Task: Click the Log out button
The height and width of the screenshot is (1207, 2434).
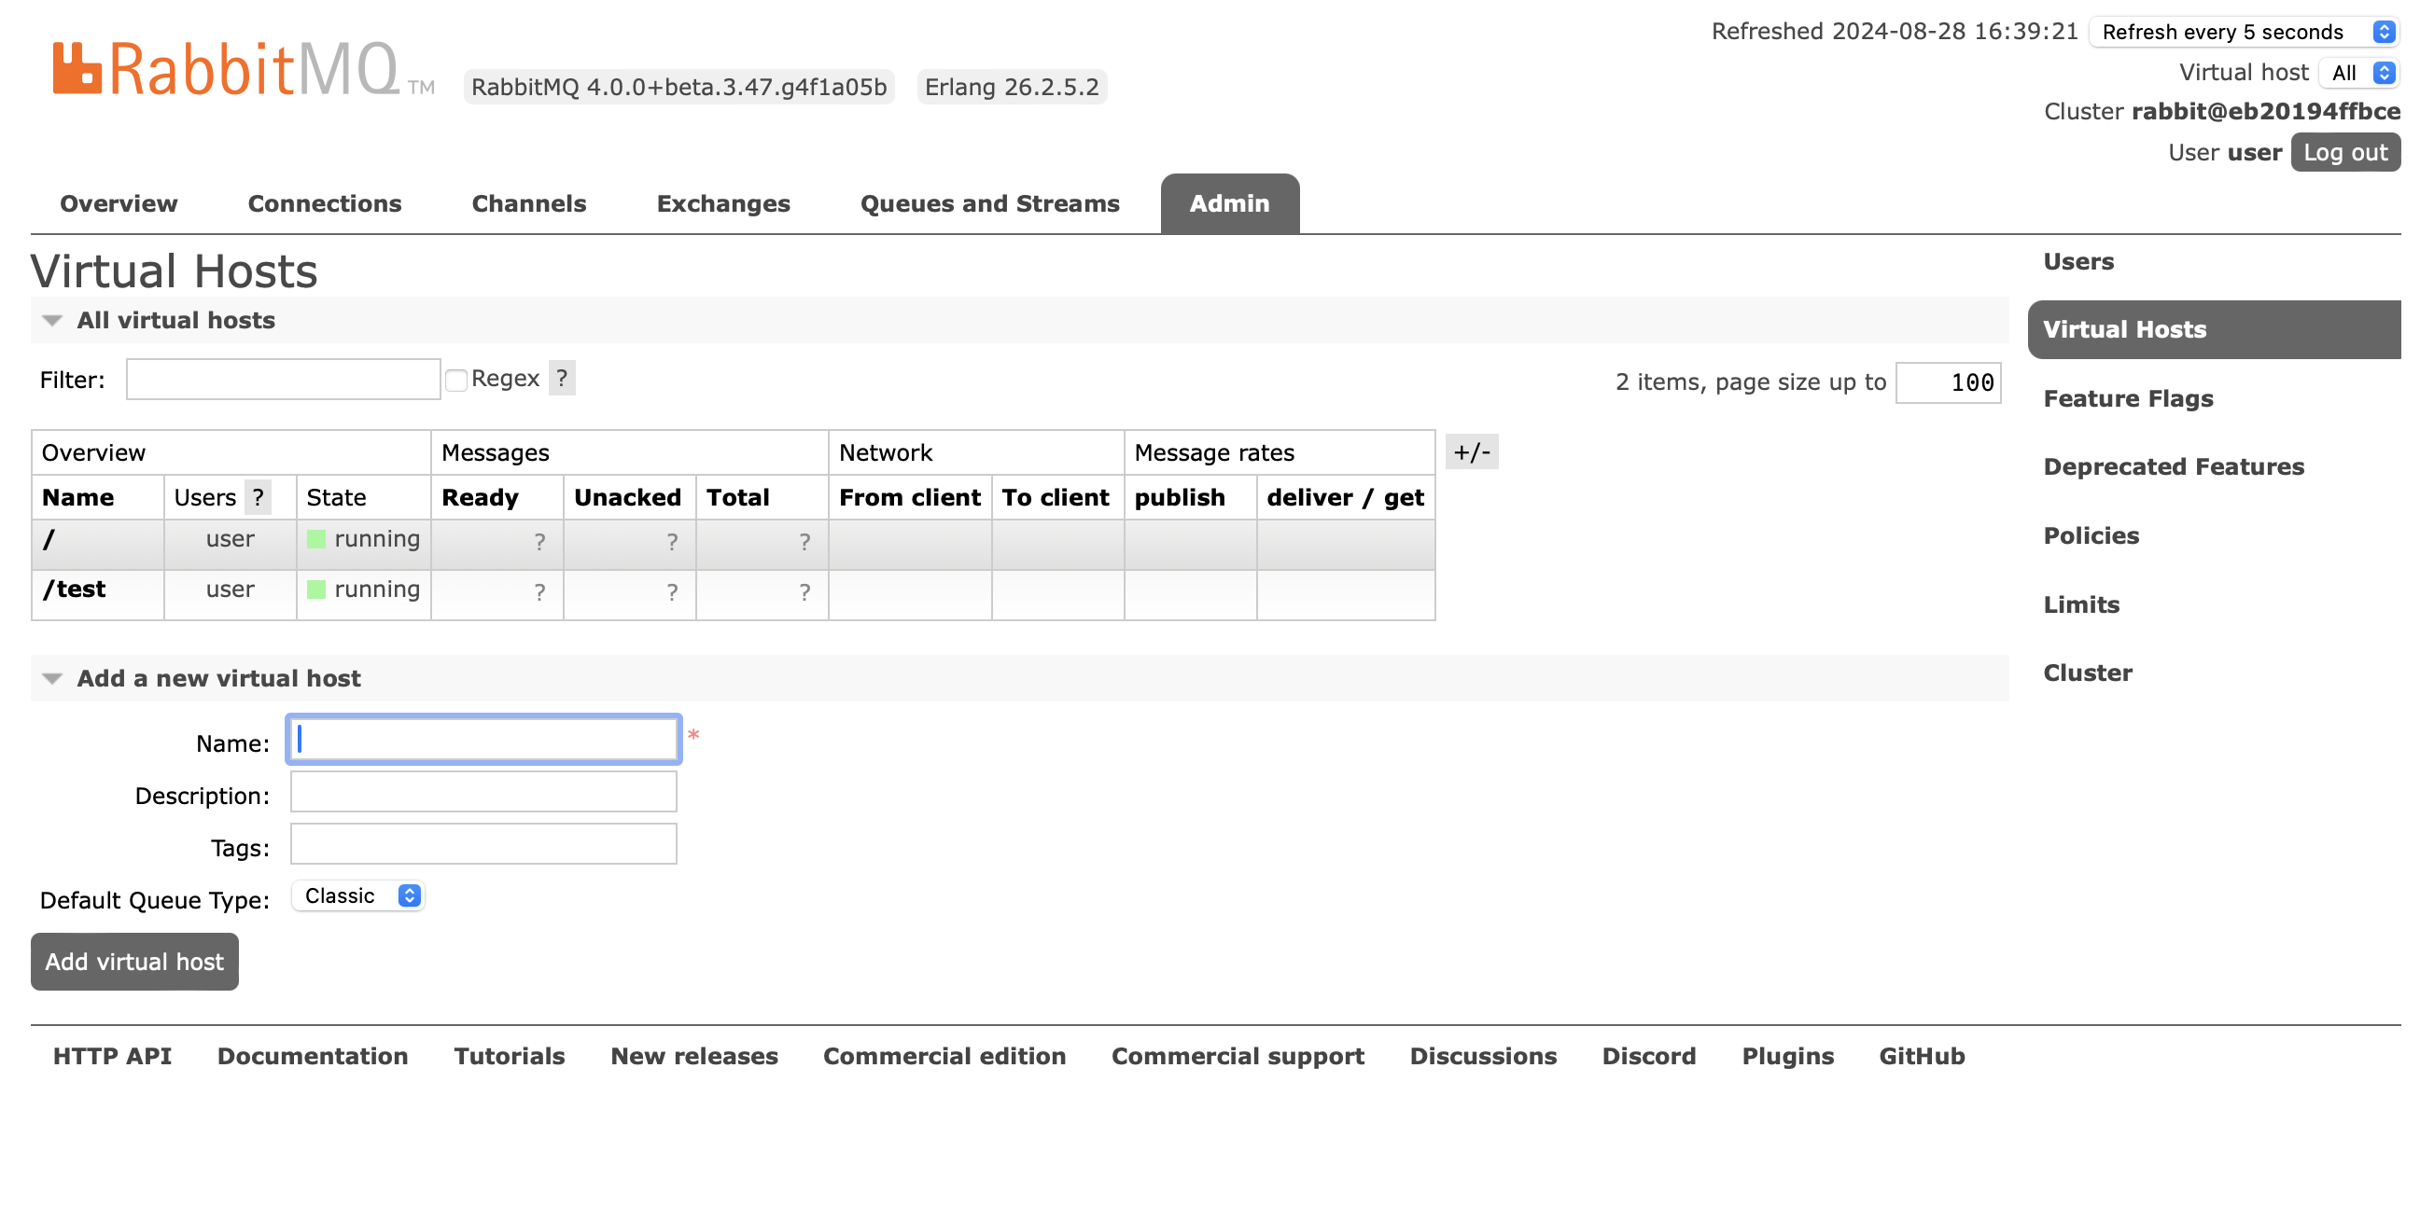Action: pyautogui.click(x=2344, y=153)
